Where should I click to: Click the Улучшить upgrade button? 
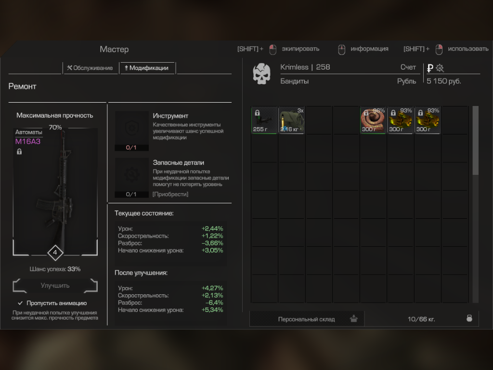point(55,285)
